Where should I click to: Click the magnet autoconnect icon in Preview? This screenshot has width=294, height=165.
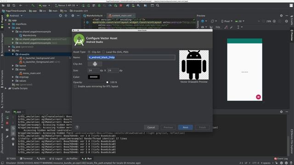(211, 27)
